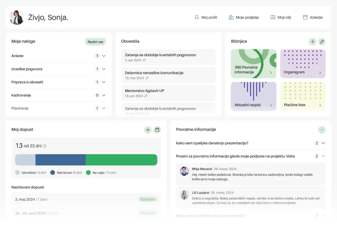Screen dimensions: 337x225
Task: Expand the Izvedba pogovora task row
Action: pyautogui.click(x=104, y=69)
